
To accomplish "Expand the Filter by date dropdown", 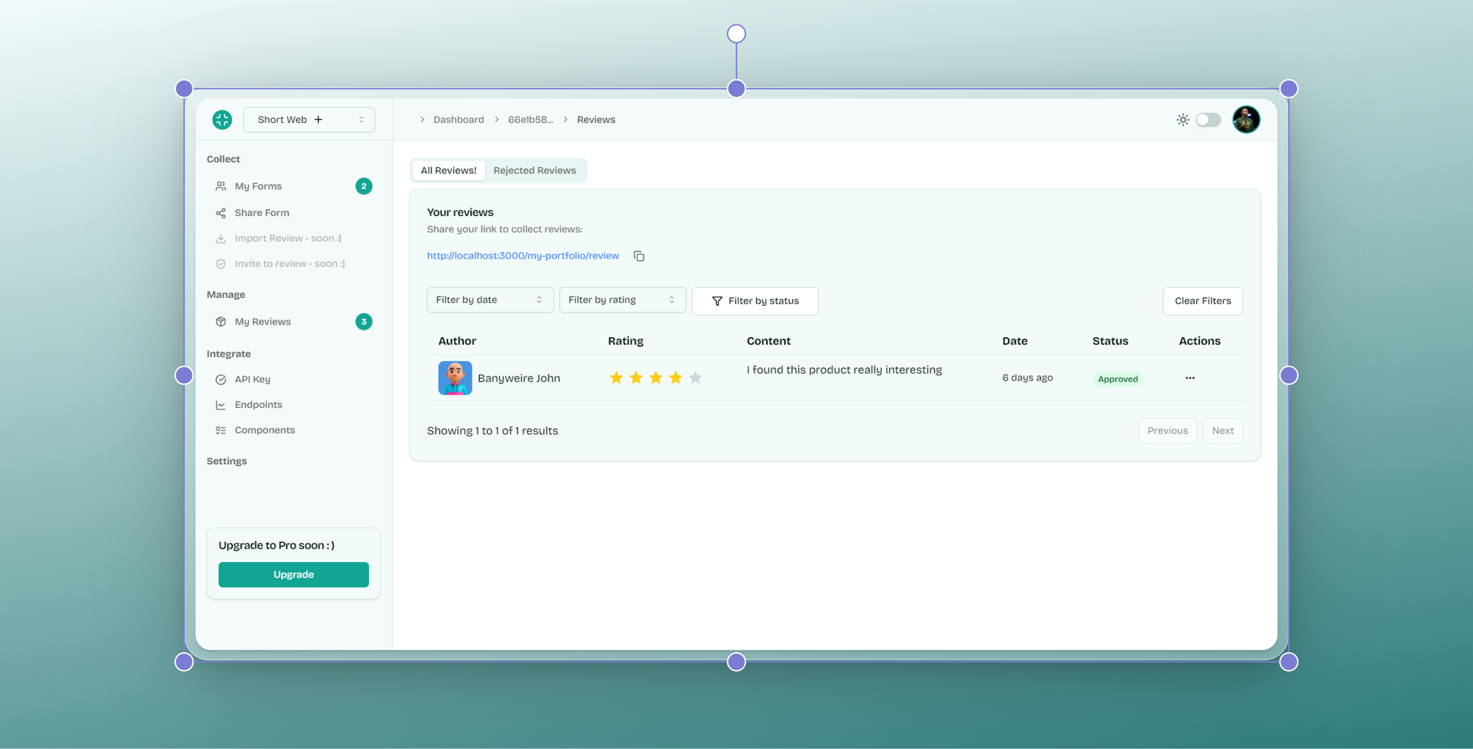I will click(490, 300).
